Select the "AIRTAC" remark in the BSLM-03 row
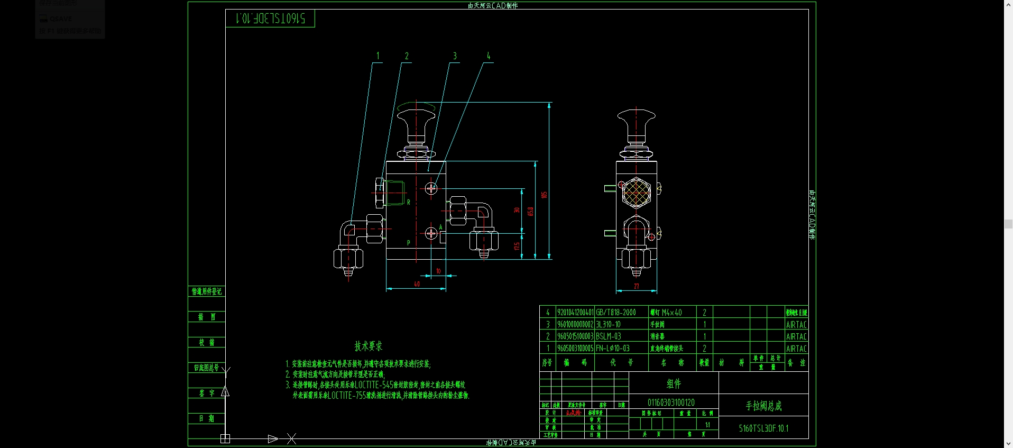The width and height of the screenshot is (1013, 448). tap(796, 336)
